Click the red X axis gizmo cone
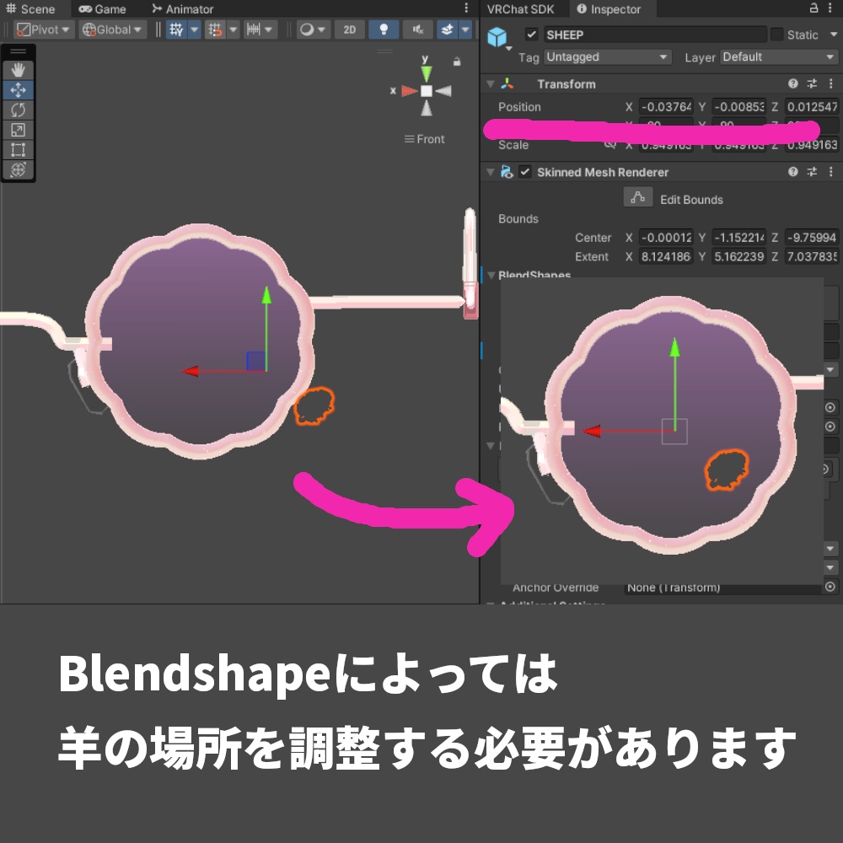This screenshot has height=843, width=843. pyautogui.click(x=410, y=91)
